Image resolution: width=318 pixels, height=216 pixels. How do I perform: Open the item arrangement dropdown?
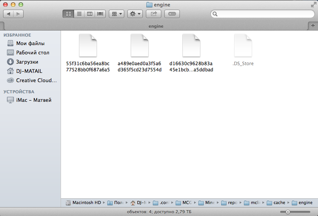[116, 14]
